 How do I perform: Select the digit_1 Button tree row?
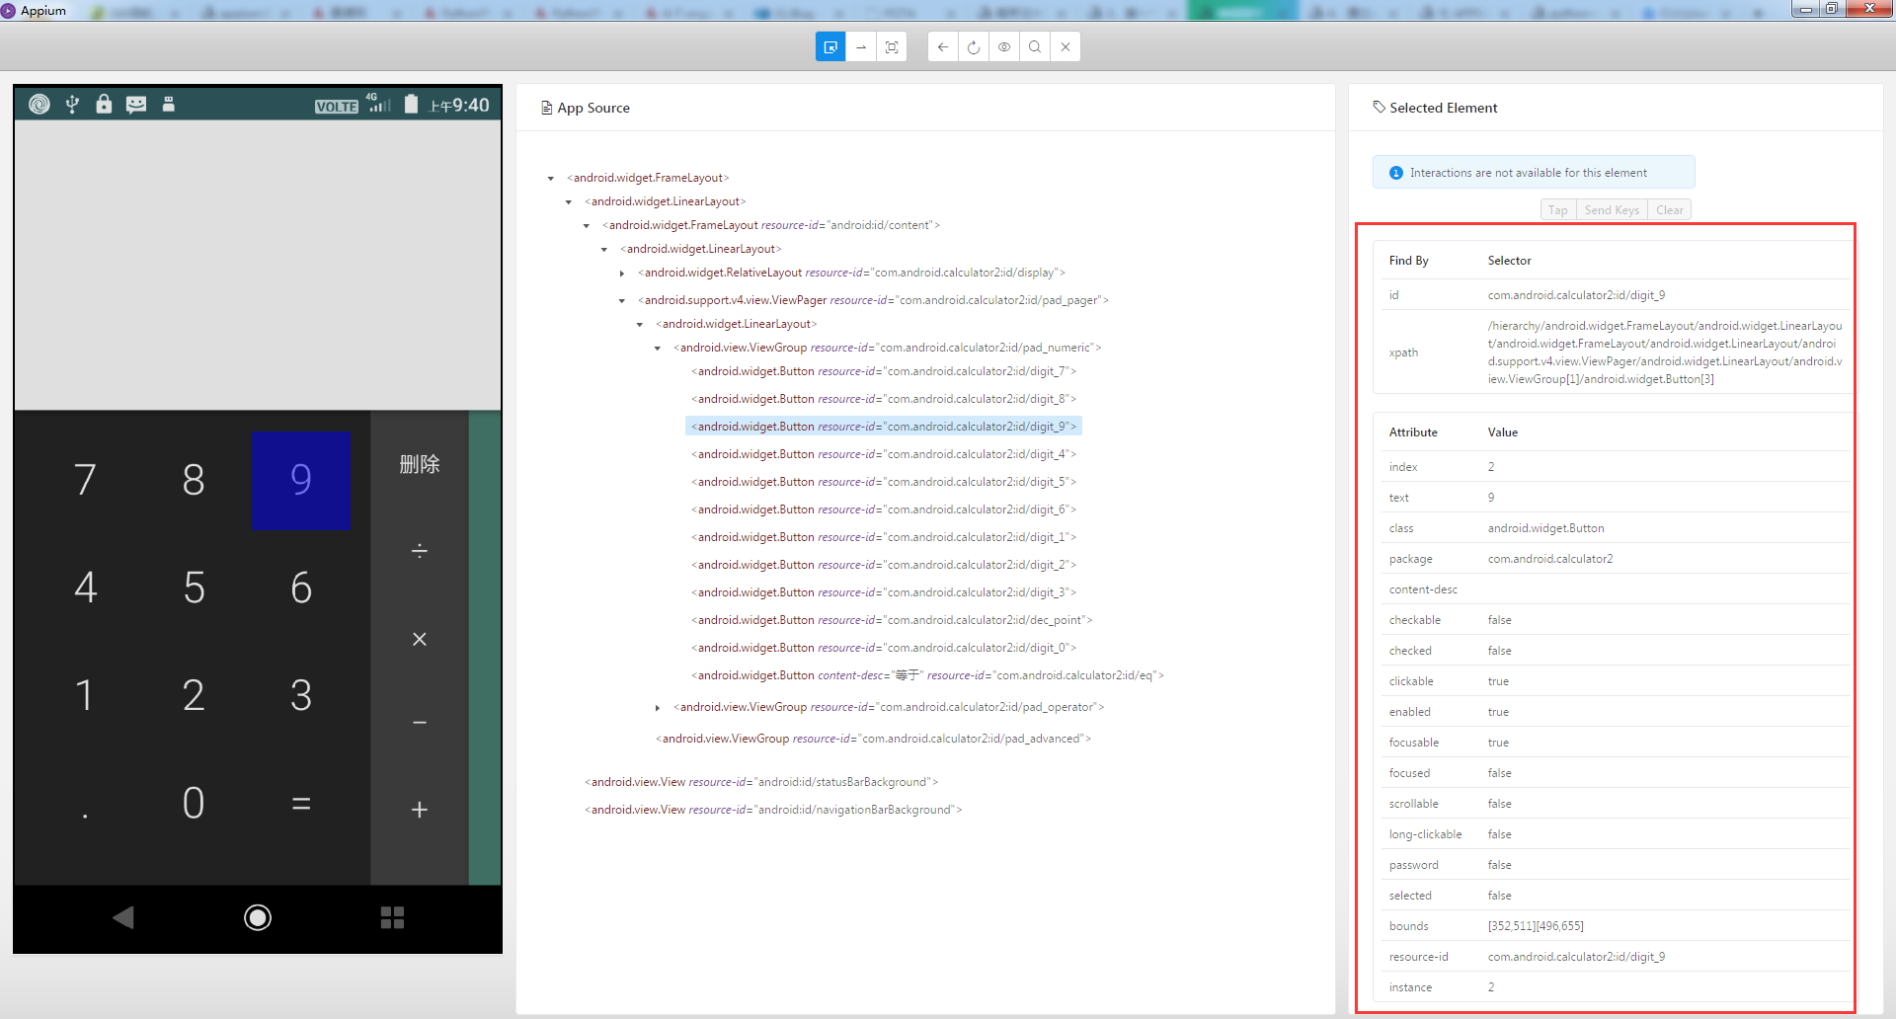click(x=884, y=537)
